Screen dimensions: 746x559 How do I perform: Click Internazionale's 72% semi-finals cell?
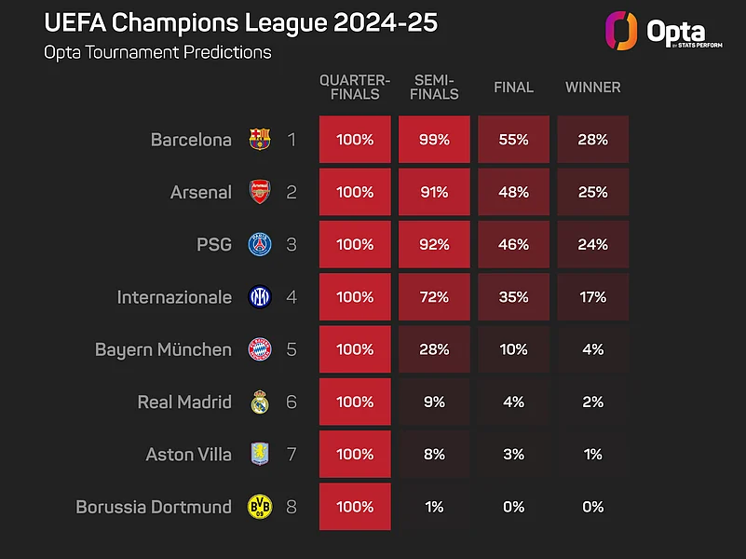click(x=435, y=297)
